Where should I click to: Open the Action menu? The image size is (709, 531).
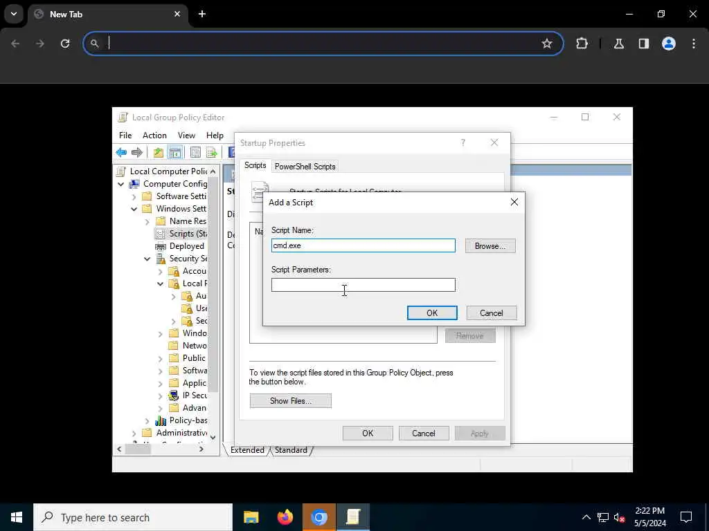click(154, 136)
